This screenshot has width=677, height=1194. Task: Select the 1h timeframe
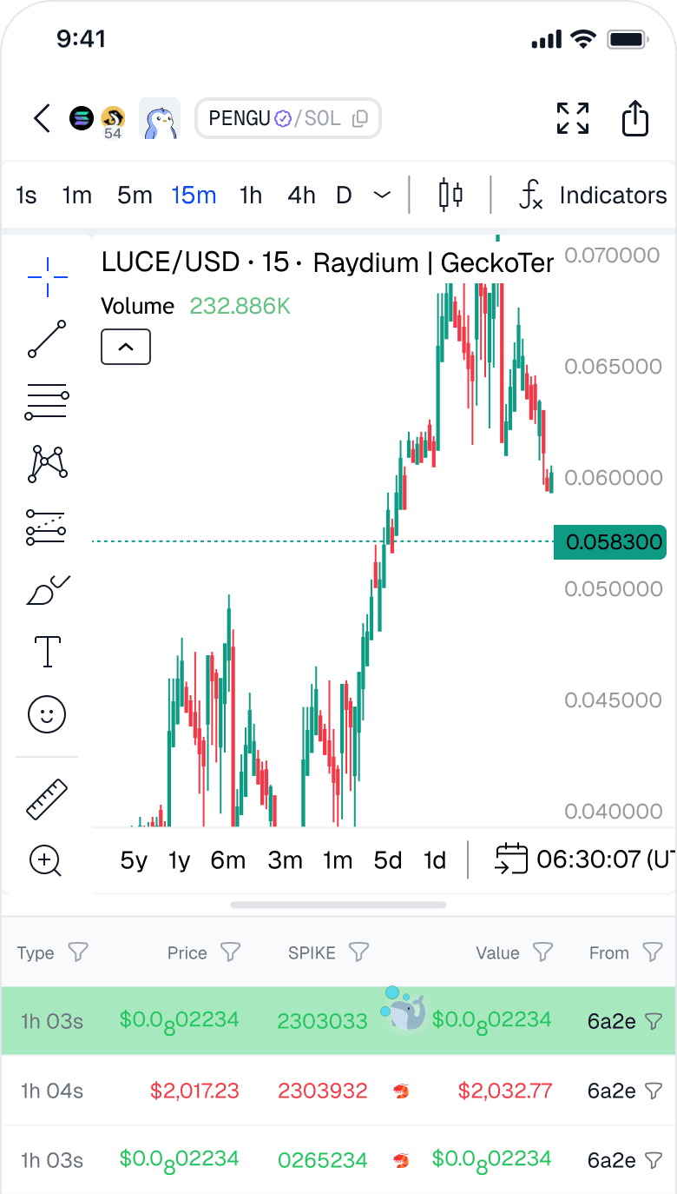coord(251,196)
